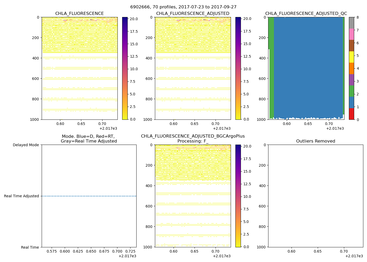Click the red swatch in QC colorbar
367x262 pixels.
(x=351, y=114)
